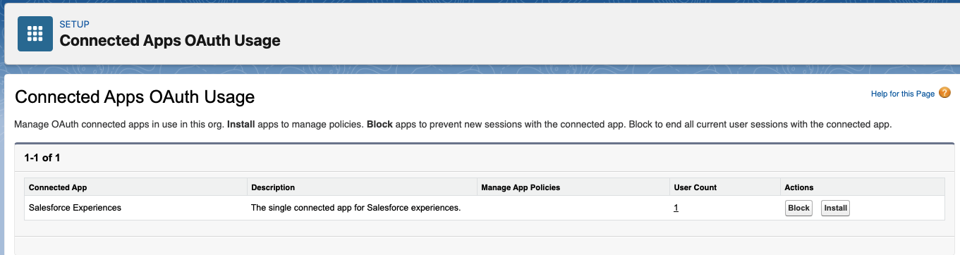Screen dimensions: 960x255
Task: Click the Salesforce Experiences app name cell
Action: click(x=75, y=208)
